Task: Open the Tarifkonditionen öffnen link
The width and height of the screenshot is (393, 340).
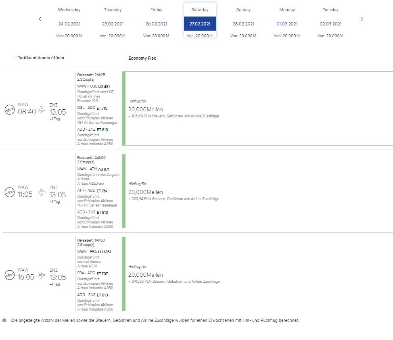Action: [41, 58]
